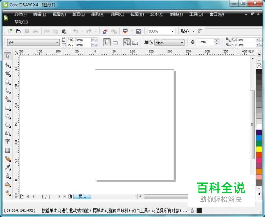Pick the yellow color swatch

(x=259, y=149)
